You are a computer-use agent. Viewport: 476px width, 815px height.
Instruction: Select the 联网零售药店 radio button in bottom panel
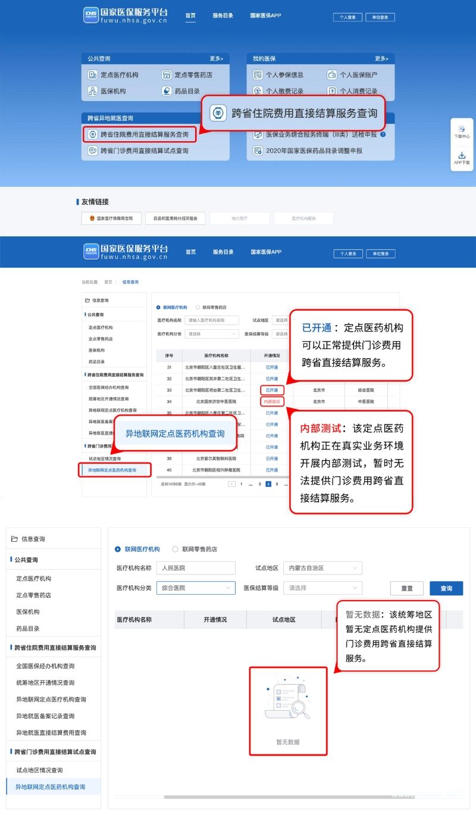pos(175,549)
